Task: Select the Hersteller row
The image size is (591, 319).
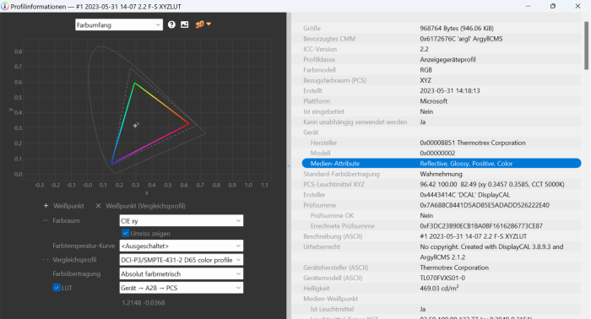Action: (442, 143)
